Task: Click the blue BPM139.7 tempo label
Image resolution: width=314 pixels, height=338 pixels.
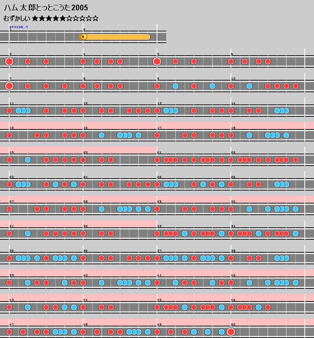Action: (x=18, y=27)
